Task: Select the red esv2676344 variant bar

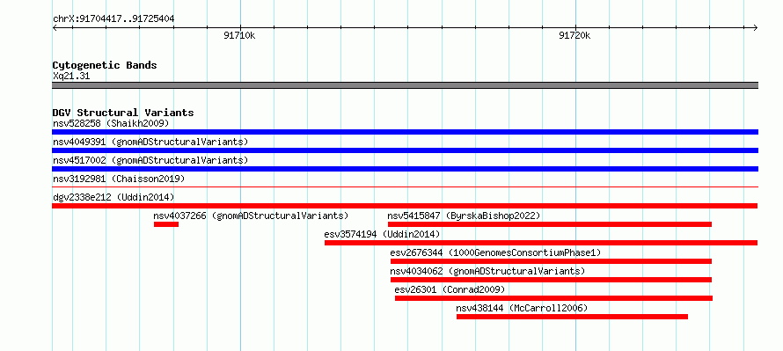Action: [551, 261]
